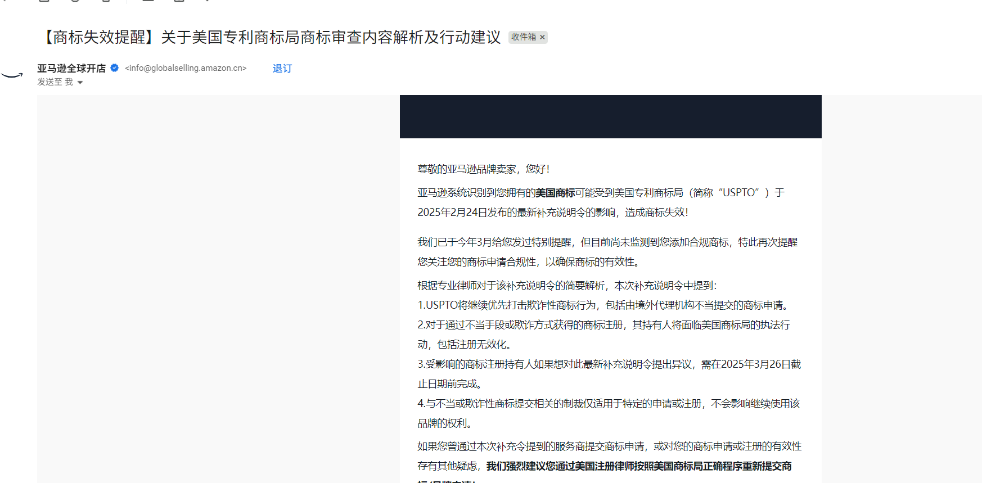Viewport: 982px width, 483px height.
Task: Click the line 止日期前完成。
Action: tap(451, 384)
